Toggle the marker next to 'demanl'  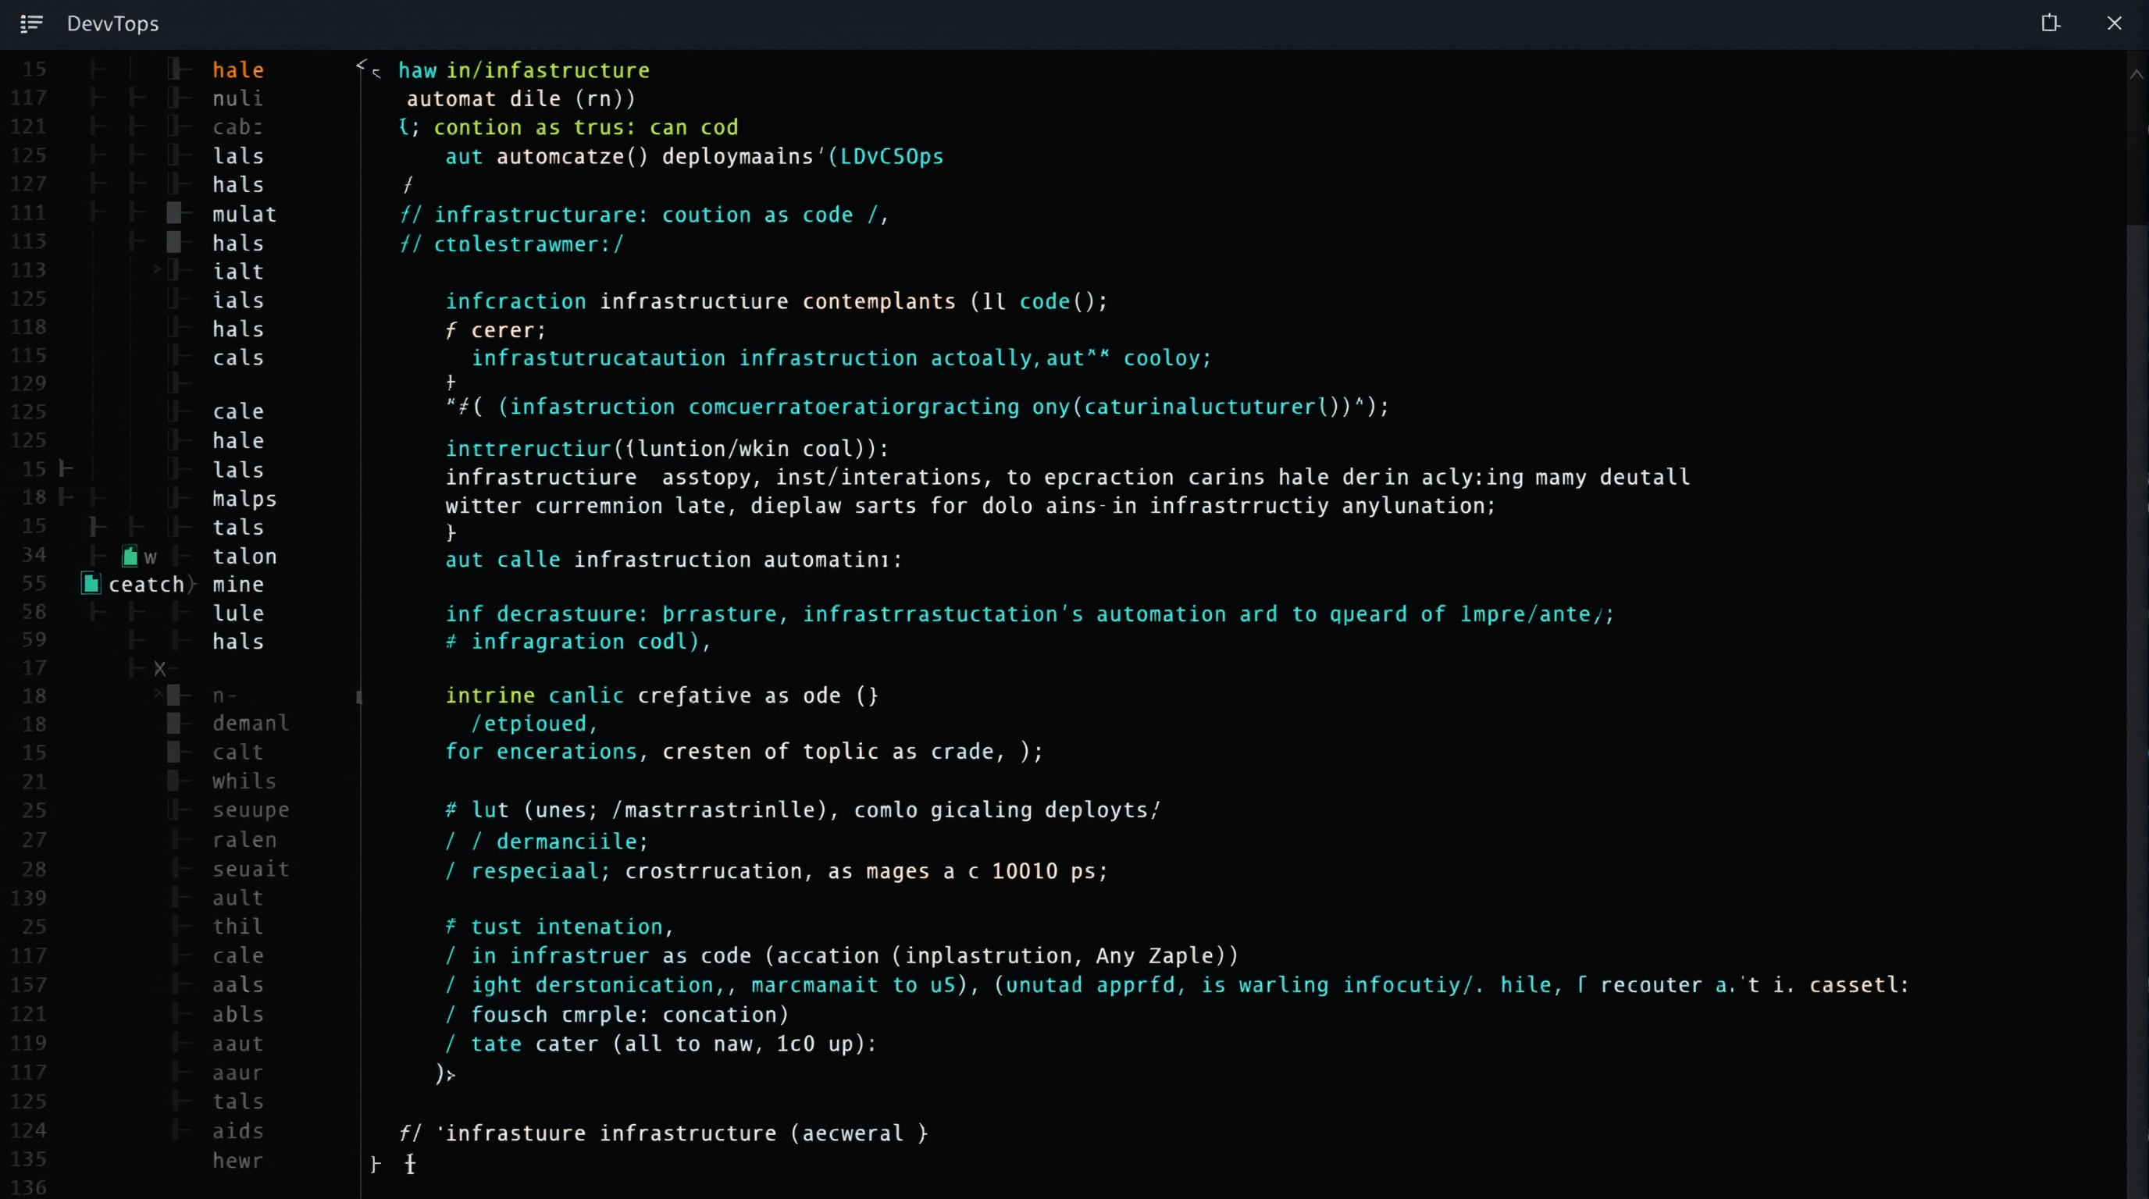coord(174,723)
